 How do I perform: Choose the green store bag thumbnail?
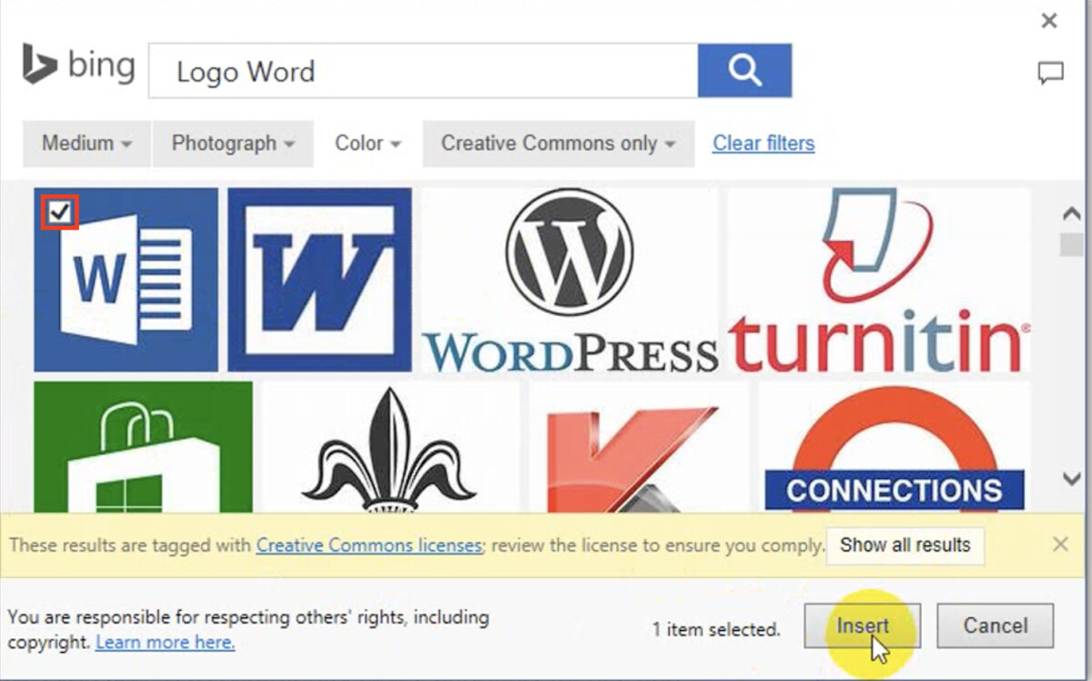143,446
